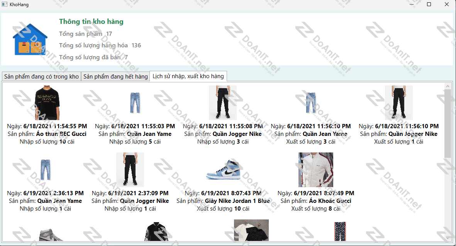This screenshot has width=456, height=246.
Task: Click 'Xuất số lượng 8 cái' text
Action: point(316,209)
